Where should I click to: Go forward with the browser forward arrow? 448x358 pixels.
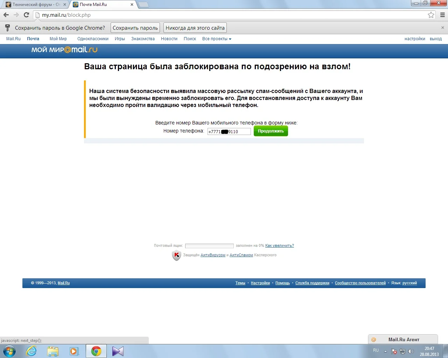[16, 15]
